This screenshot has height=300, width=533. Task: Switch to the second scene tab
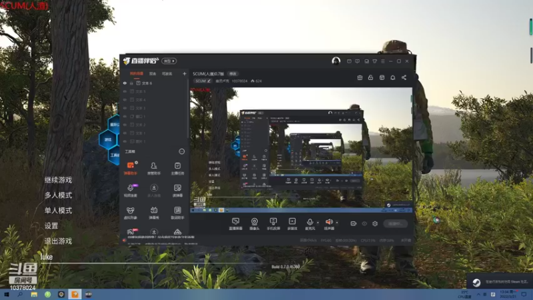click(153, 73)
